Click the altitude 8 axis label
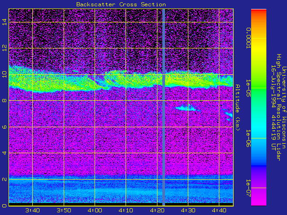The image size is (287, 215). click(4, 100)
